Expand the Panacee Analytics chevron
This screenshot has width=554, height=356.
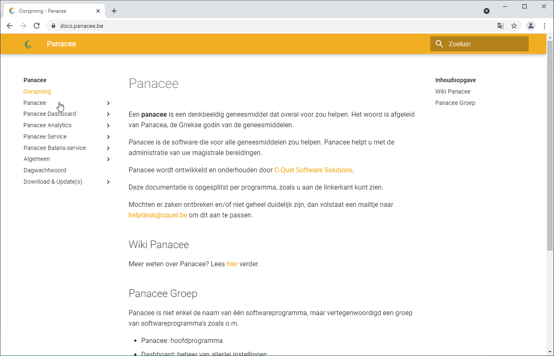click(x=108, y=126)
